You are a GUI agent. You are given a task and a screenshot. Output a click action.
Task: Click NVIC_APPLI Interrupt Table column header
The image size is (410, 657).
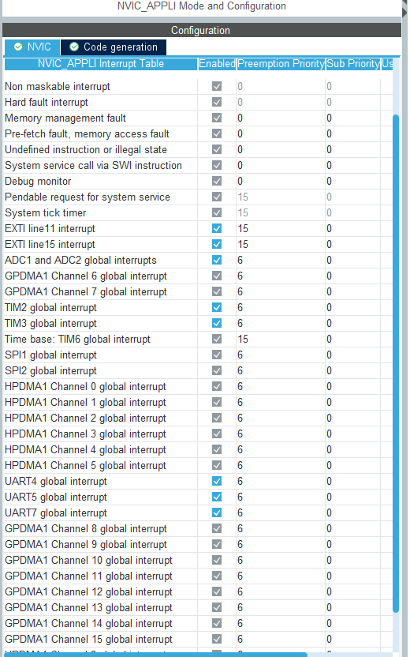pyautogui.click(x=101, y=64)
